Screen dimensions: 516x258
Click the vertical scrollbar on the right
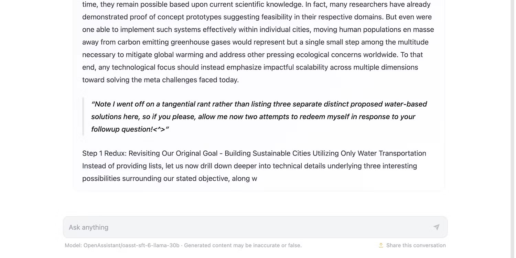[513, 129]
